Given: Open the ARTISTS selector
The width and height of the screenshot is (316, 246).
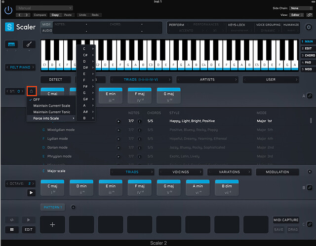Looking at the screenshot, I should [207, 80].
